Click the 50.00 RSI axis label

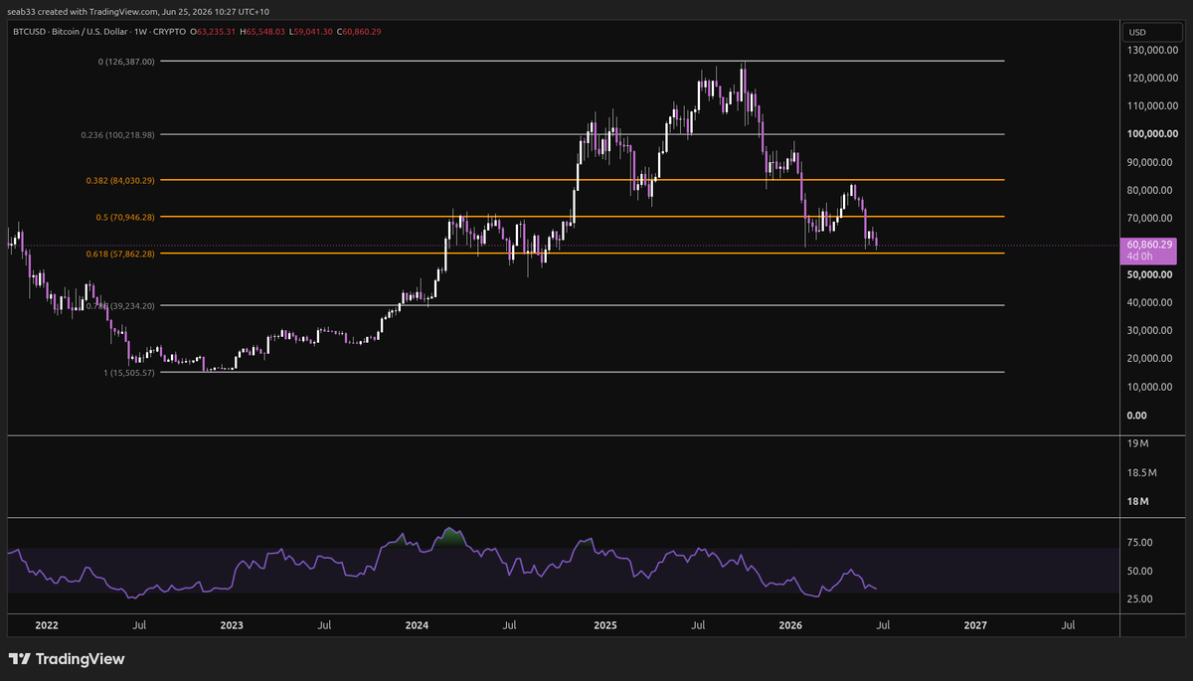point(1140,571)
